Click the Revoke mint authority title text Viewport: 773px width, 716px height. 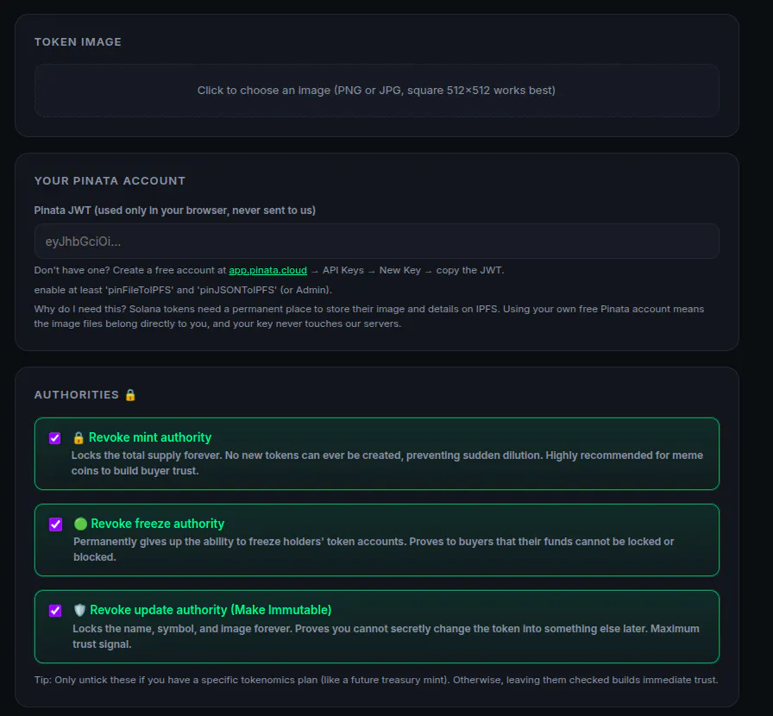pyautogui.click(x=150, y=437)
